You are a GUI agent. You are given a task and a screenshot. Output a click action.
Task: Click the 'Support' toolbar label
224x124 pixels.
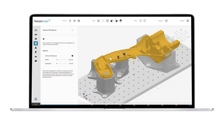(x=160, y=21)
